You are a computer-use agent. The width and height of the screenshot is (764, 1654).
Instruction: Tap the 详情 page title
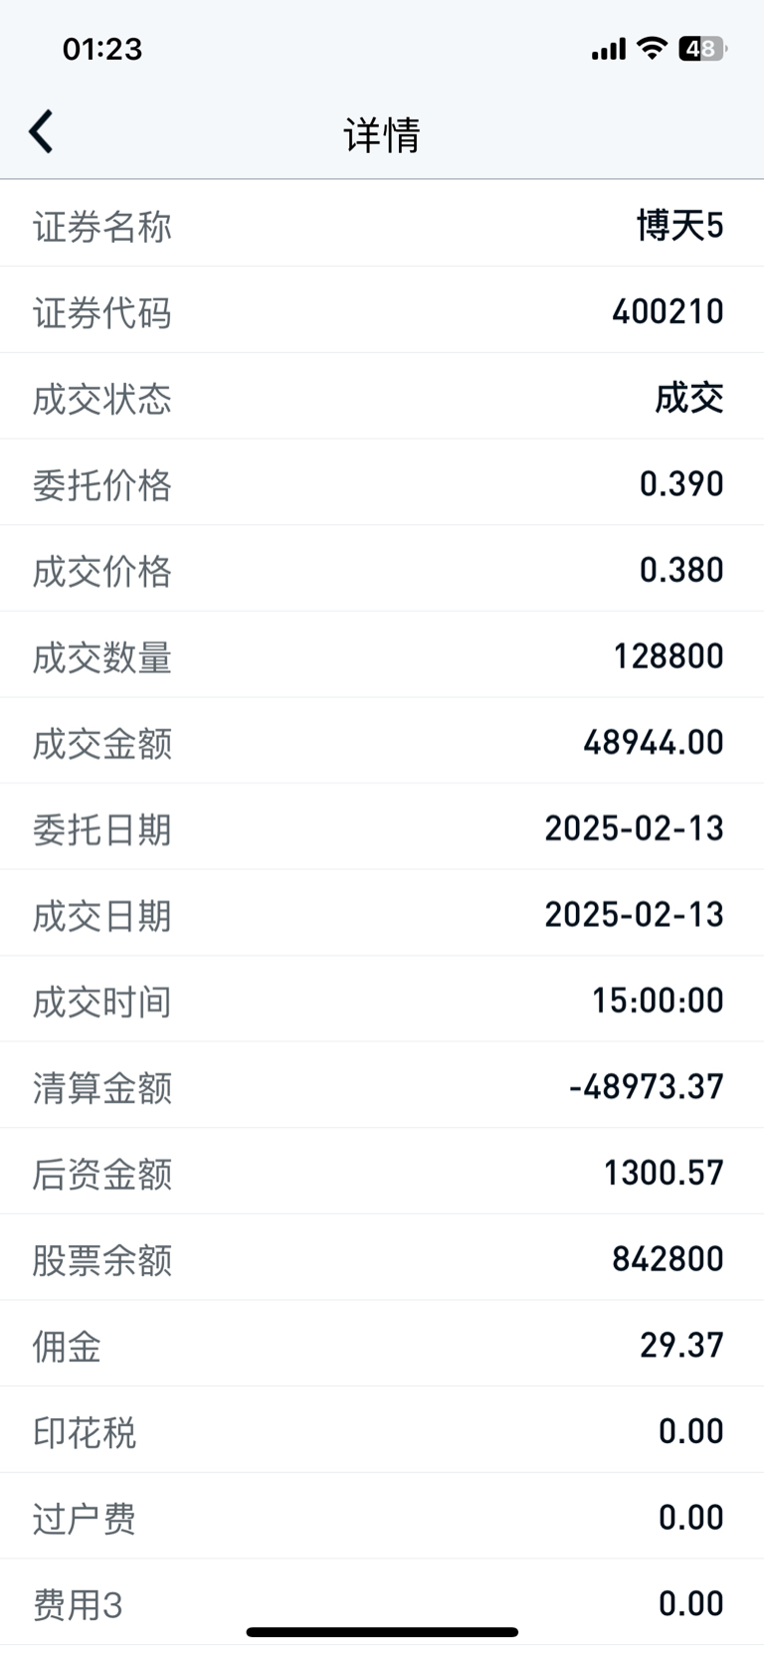382,134
